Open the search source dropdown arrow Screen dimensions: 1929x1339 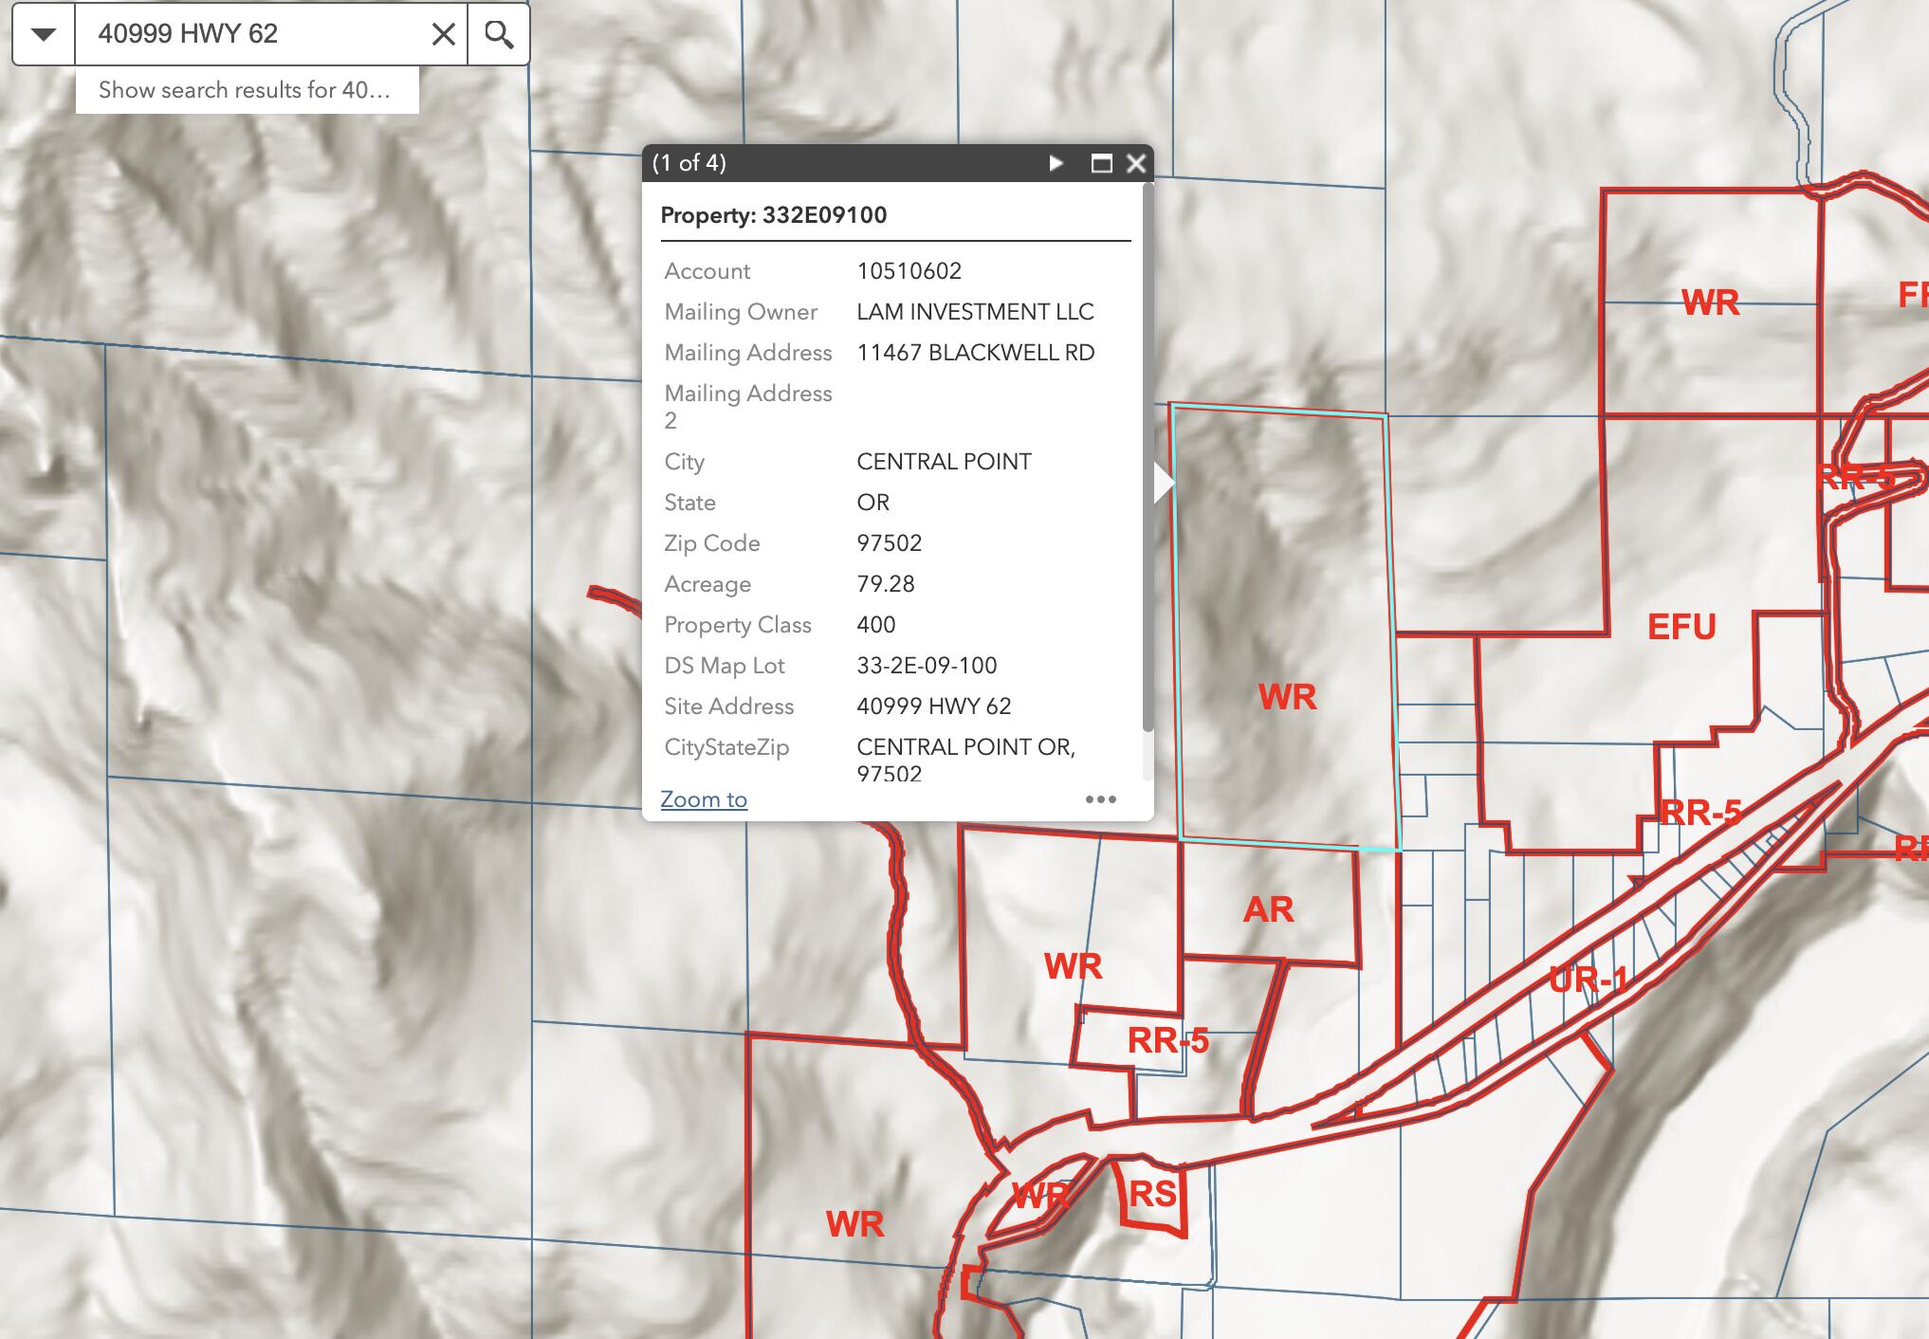(44, 35)
